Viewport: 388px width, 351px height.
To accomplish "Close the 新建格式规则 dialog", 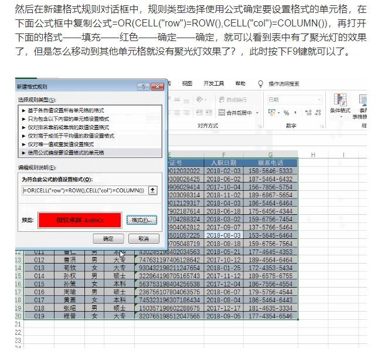I will [x=157, y=86].
